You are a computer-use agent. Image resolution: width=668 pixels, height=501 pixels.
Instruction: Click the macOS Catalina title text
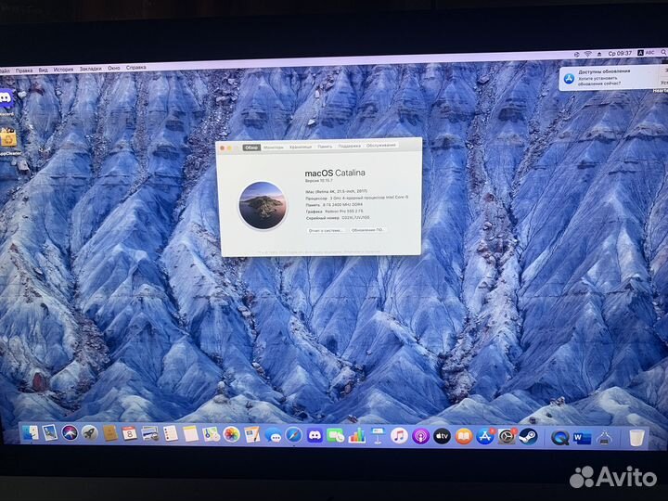335,173
